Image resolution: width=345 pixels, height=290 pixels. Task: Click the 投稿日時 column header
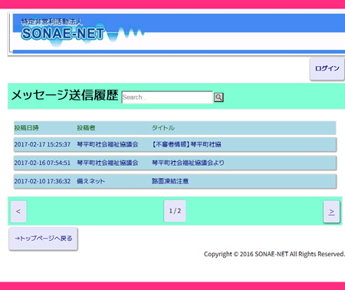click(x=26, y=128)
